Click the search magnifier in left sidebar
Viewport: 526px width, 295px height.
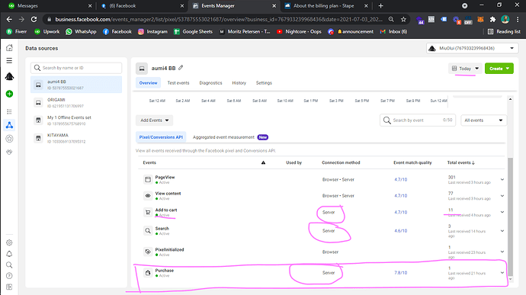click(9, 265)
